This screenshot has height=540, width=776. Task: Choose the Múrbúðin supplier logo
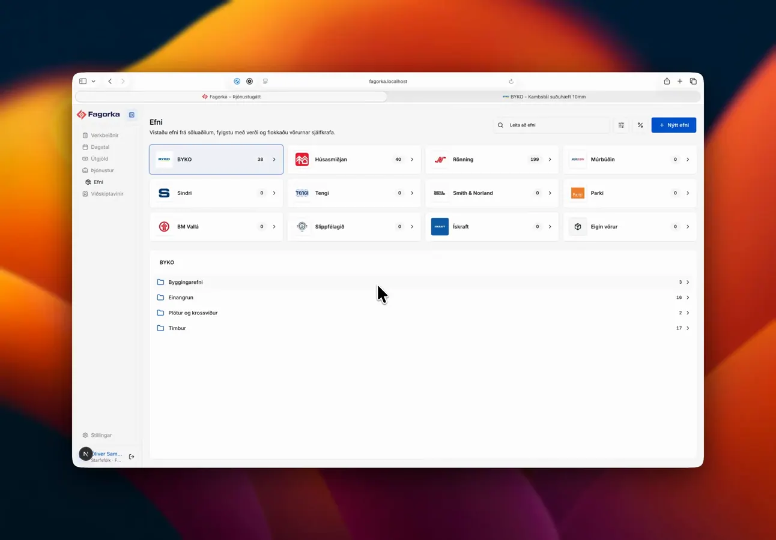point(578,160)
